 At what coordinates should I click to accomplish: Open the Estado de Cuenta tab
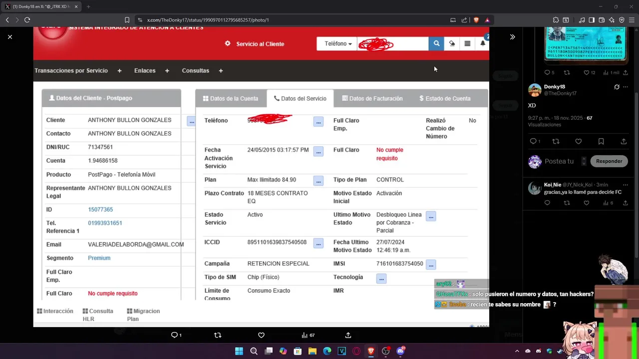445,99
